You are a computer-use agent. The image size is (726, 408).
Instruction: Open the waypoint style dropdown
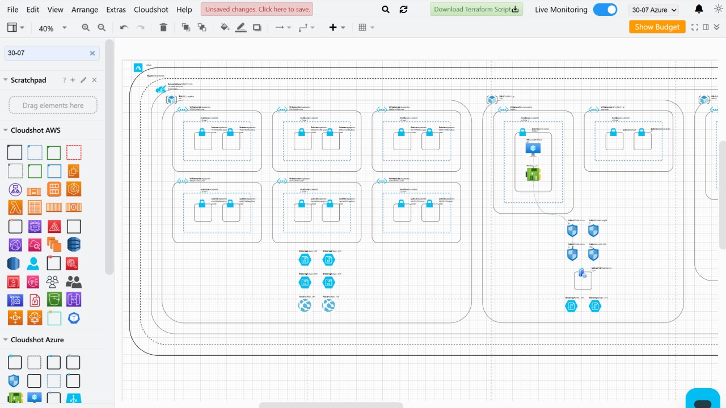(306, 27)
